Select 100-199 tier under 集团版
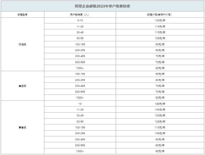 click(x=80, y=74)
